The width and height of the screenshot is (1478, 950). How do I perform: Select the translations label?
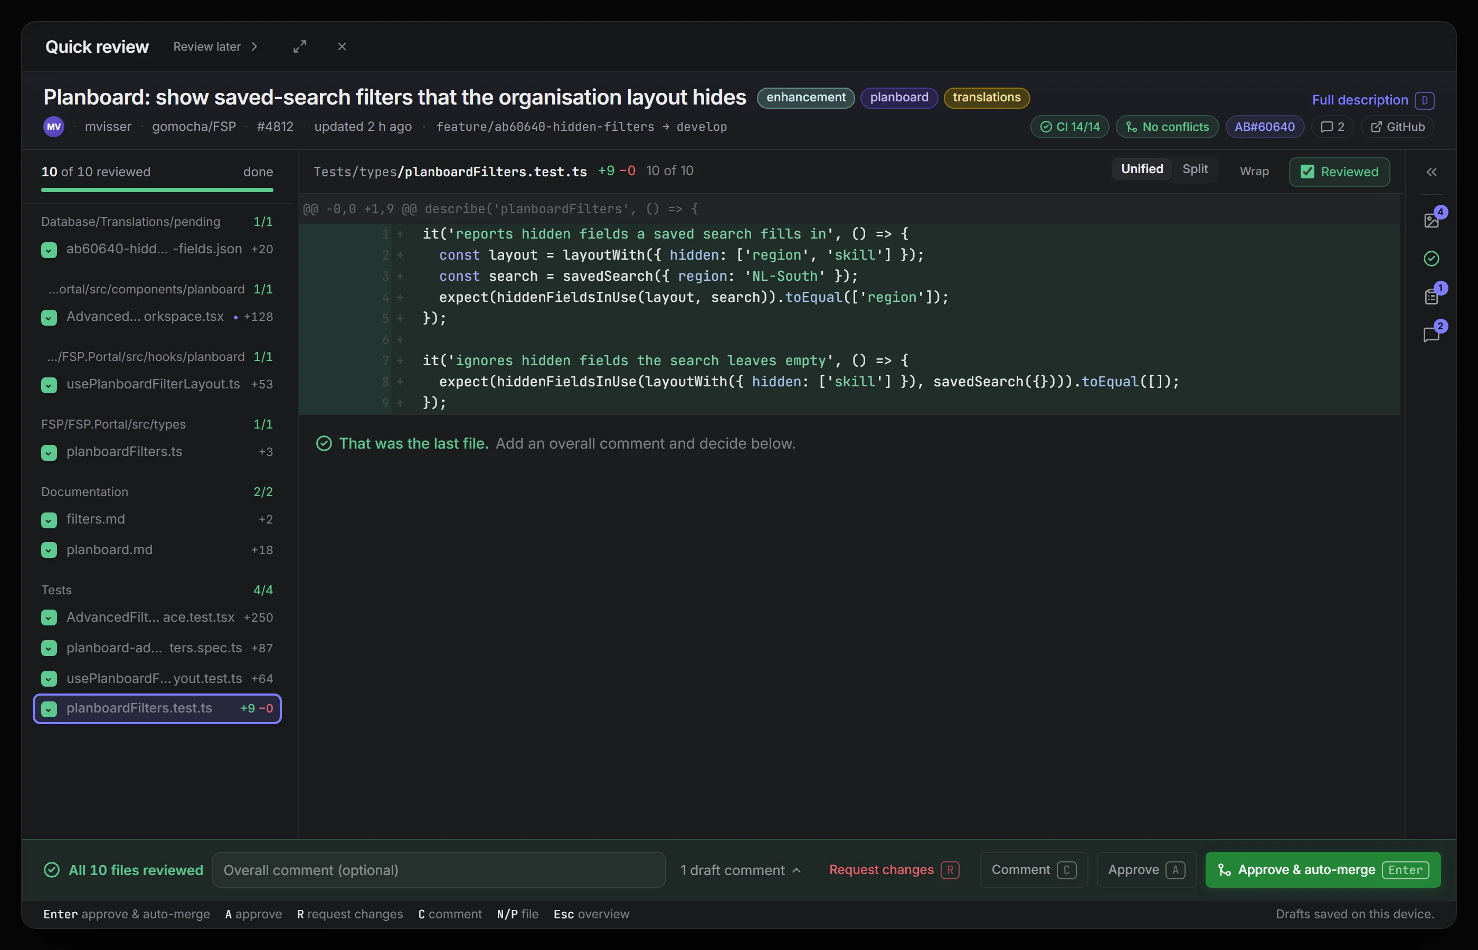pyautogui.click(x=987, y=98)
